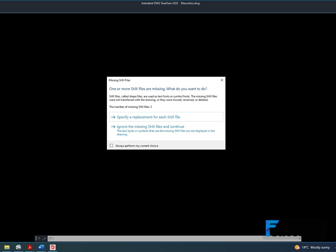Expand command history with the up arrow
336x252 pixels.
point(300,239)
